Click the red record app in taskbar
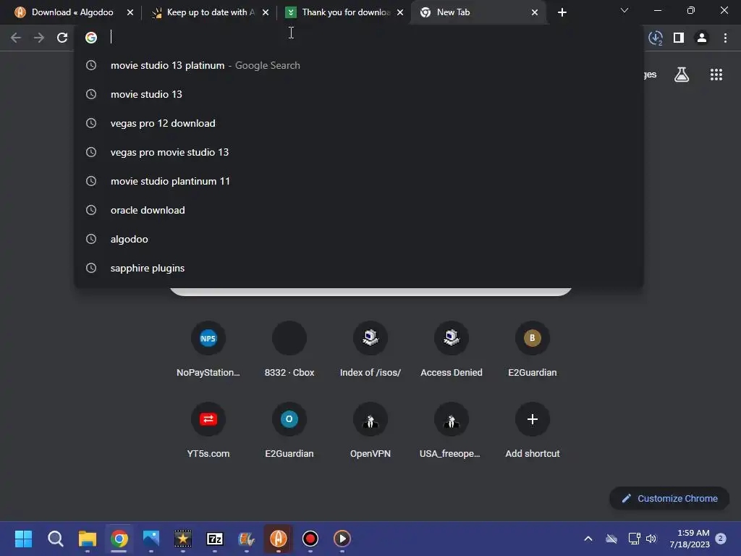 tap(310, 539)
